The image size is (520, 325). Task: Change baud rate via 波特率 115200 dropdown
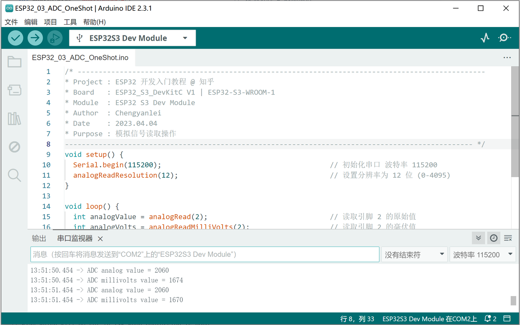482,254
